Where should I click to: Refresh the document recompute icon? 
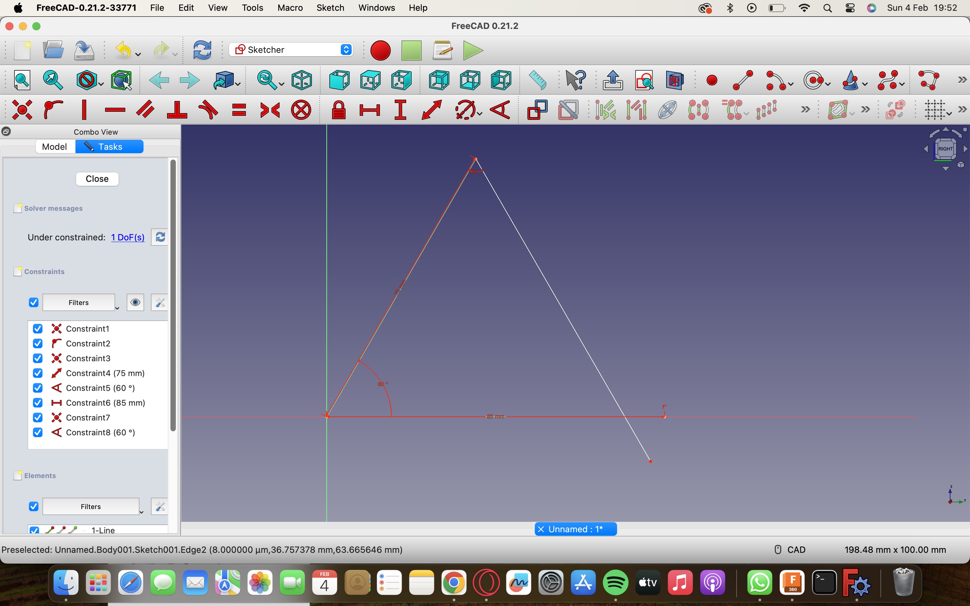click(202, 50)
